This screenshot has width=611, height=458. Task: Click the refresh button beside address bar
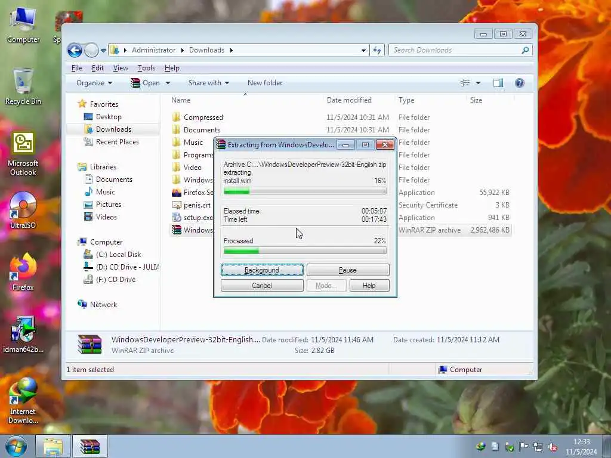(377, 50)
